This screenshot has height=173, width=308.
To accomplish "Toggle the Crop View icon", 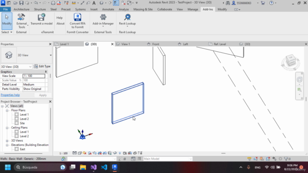I will [100, 153].
